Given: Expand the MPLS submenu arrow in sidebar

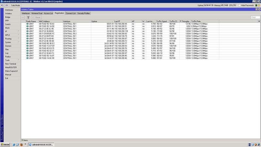Looking at the screenshot, I should point(19,35).
